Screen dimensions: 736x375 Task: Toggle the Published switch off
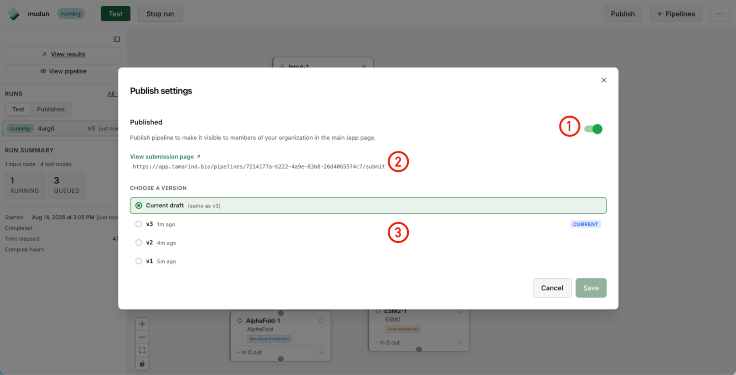(593, 129)
